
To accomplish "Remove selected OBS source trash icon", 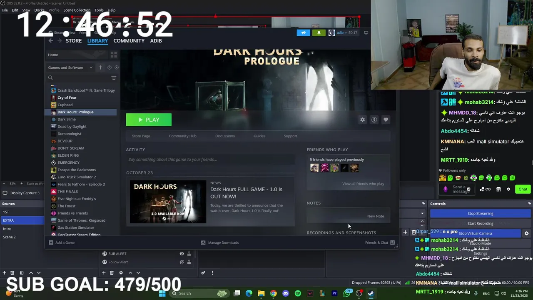I will pos(112,273).
